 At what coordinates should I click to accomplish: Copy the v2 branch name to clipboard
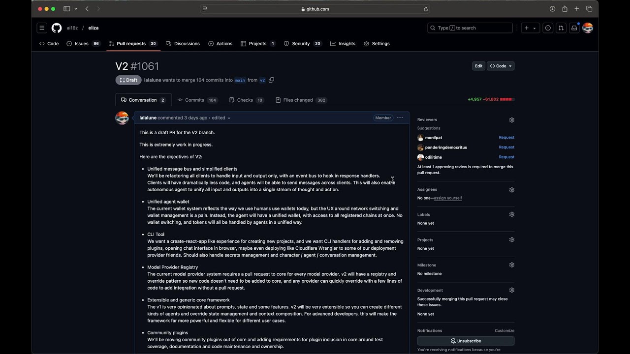271,80
